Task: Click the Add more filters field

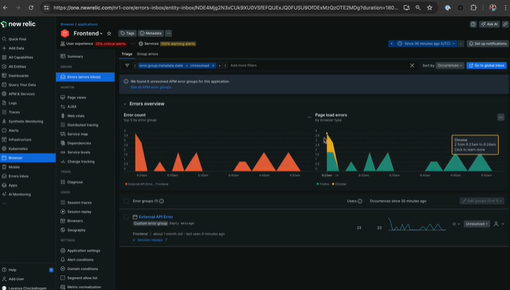Action: (244, 65)
